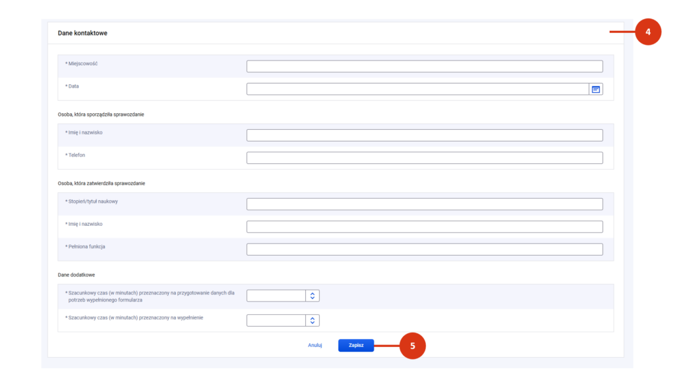675x378 pixels.
Task: Click the red number 5 marker
Action: tap(413, 346)
